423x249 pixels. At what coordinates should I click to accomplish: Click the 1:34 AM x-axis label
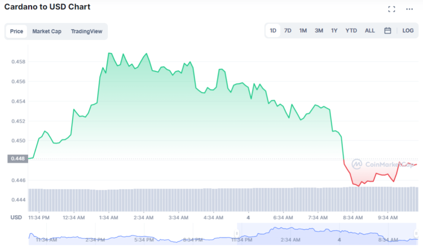(108, 217)
